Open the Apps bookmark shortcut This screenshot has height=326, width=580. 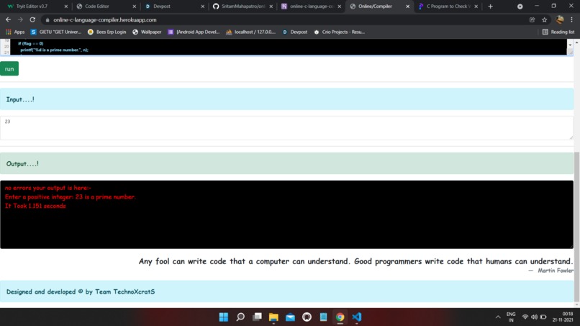pos(15,32)
